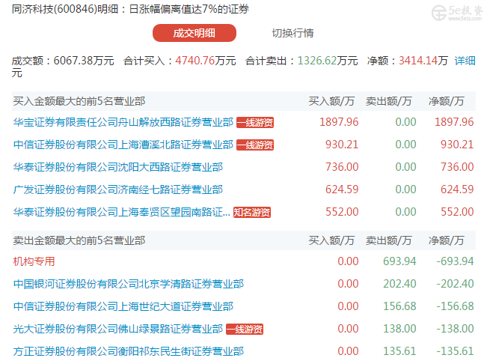Open 华泰证券沈阳大西路证券营业部 link
The height and width of the screenshot is (358, 487).
(118, 167)
